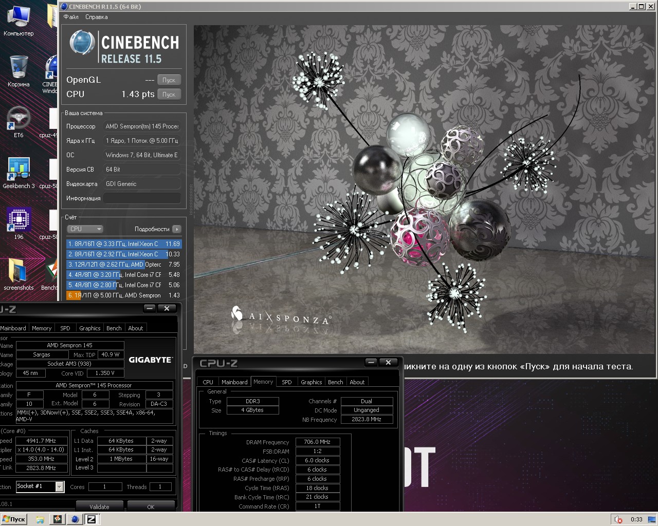Open the Компьютер desktop icon

19,21
